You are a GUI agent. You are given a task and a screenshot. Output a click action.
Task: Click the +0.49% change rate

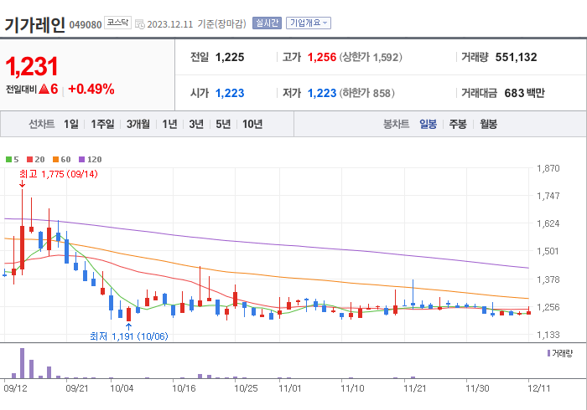91,90
